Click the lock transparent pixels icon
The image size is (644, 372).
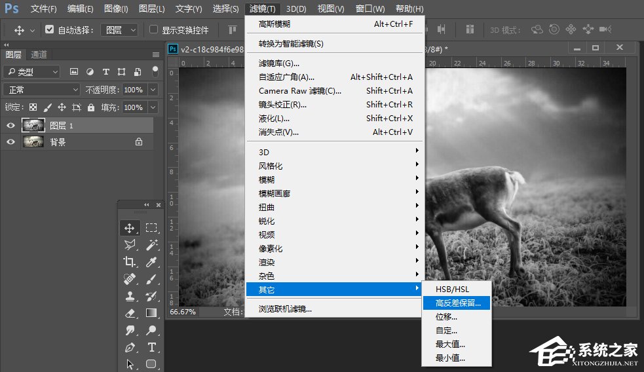tap(33, 107)
